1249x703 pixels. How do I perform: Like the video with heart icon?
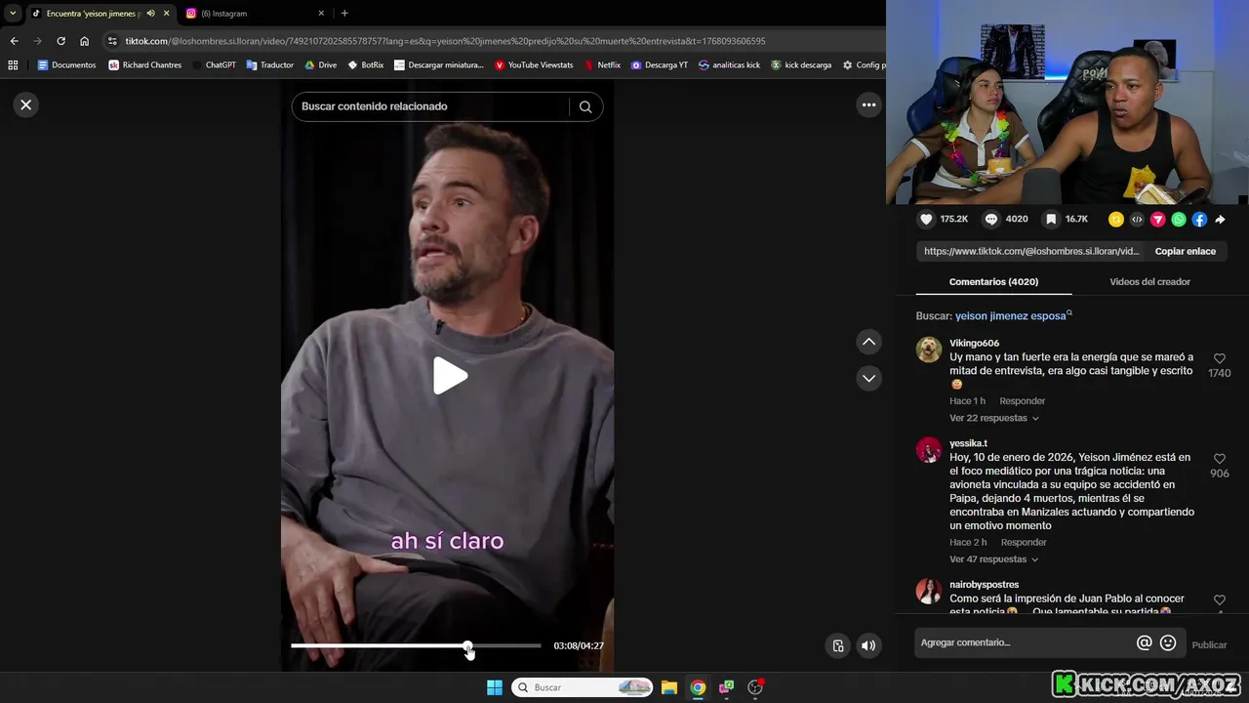pos(927,220)
